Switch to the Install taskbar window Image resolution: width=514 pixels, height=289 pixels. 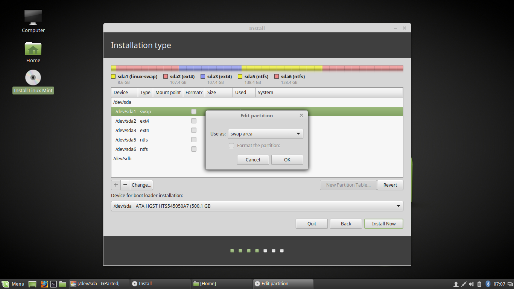[x=160, y=284]
